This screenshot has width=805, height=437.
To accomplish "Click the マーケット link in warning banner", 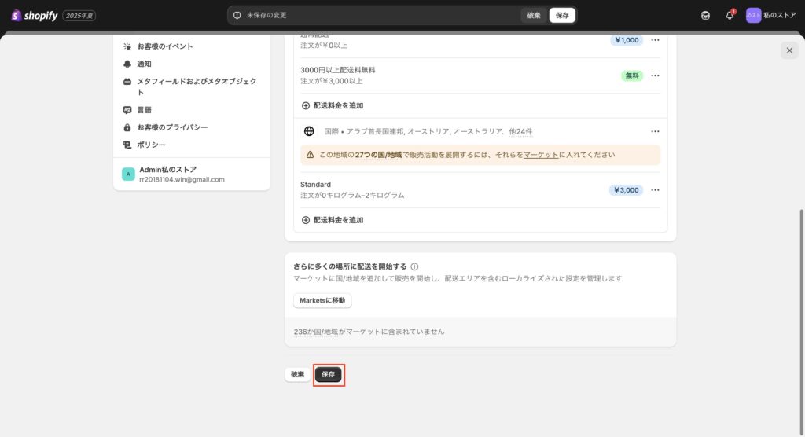I will click(541, 155).
